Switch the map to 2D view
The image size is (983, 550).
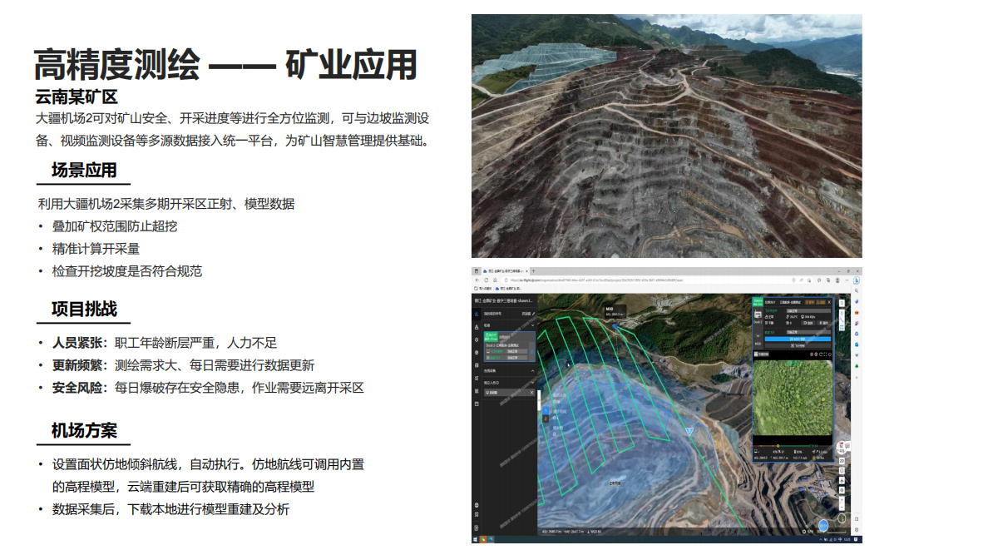coord(842,459)
